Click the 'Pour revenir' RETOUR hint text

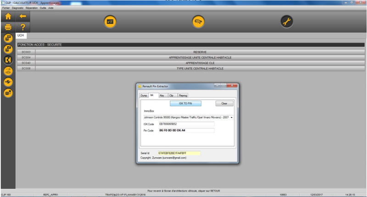pyautogui.click(x=183, y=191)
